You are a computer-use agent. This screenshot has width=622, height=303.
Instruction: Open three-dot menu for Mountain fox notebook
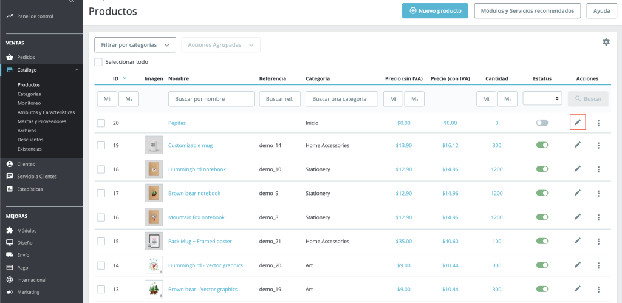pos(598,217)
